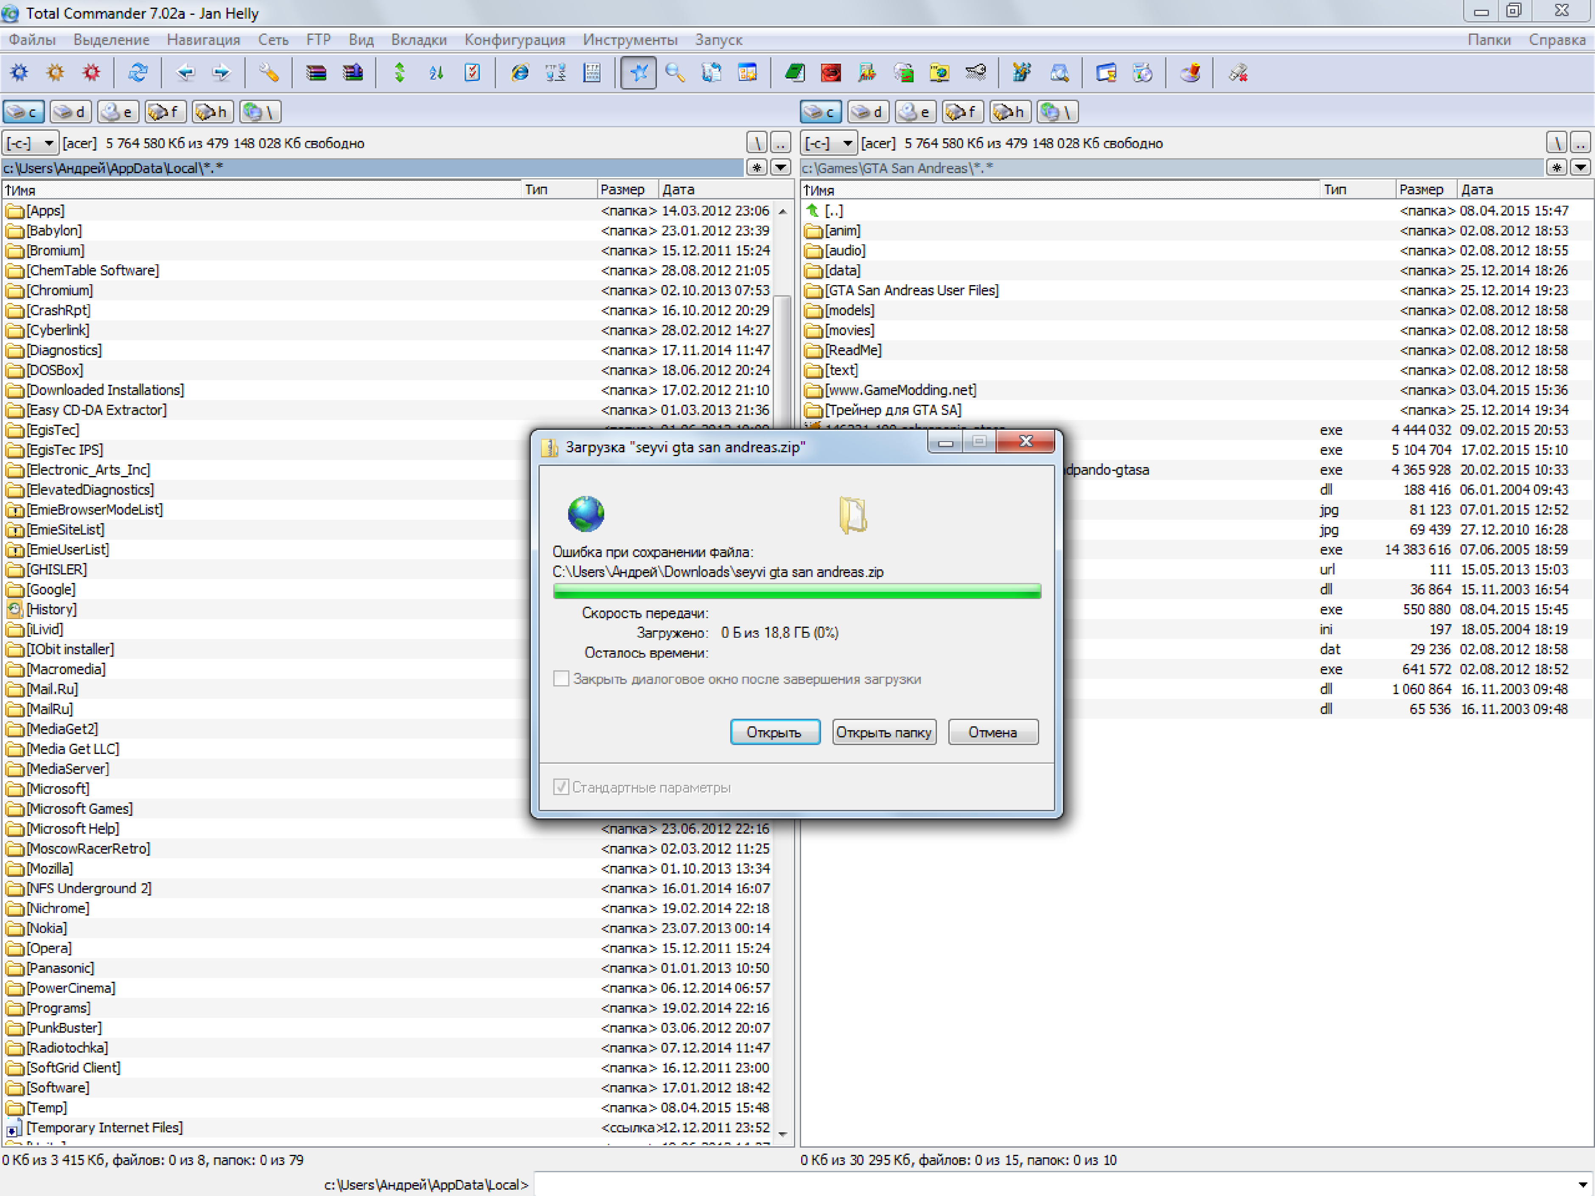Screen dimensions: 1595x1196
Task: Click the blue back arrow icon
Action: 185,73
